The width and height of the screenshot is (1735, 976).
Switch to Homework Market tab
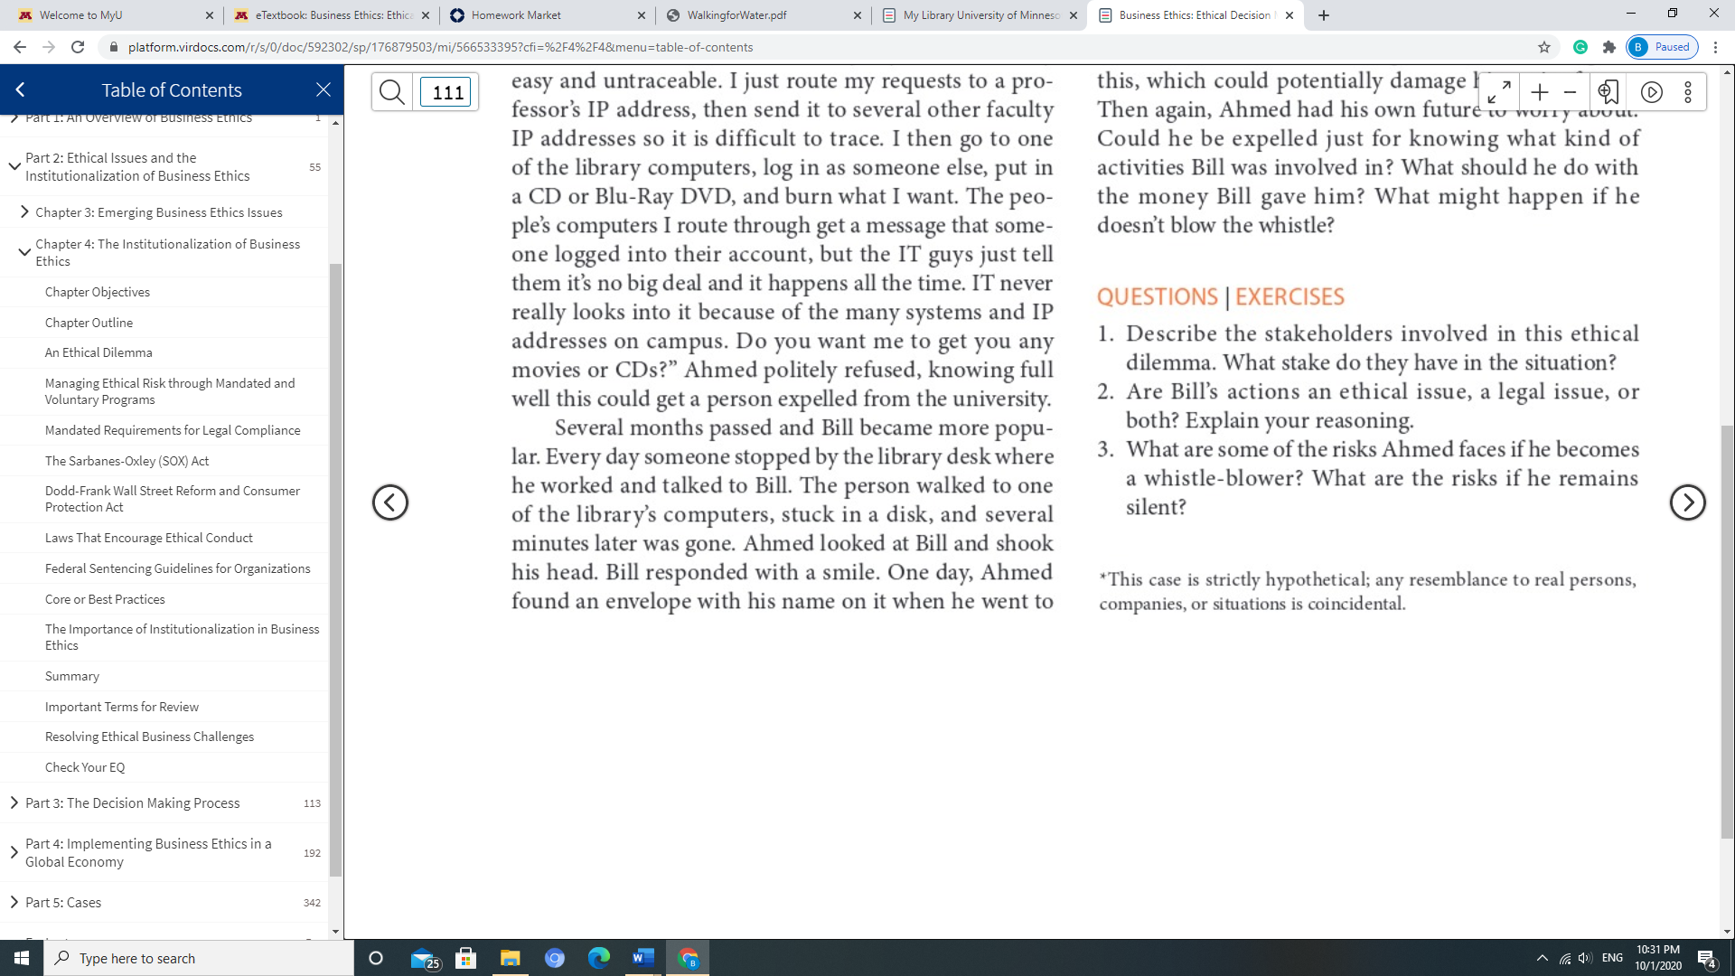[x=548, y=15]
